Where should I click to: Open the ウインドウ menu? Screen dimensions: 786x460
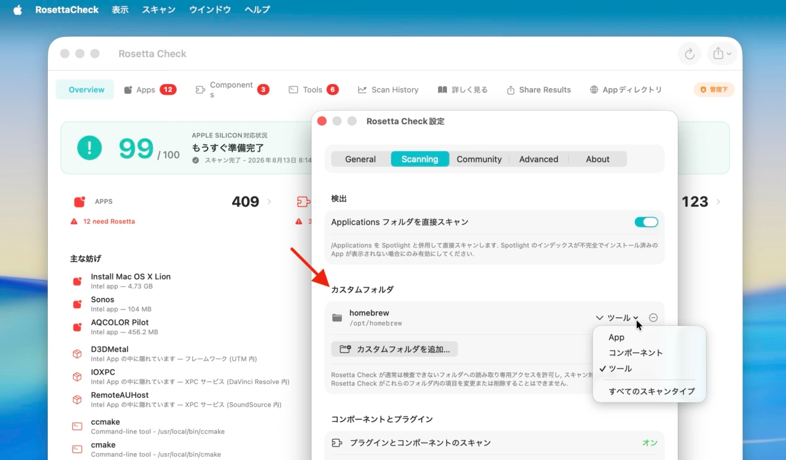pos(210,10)
